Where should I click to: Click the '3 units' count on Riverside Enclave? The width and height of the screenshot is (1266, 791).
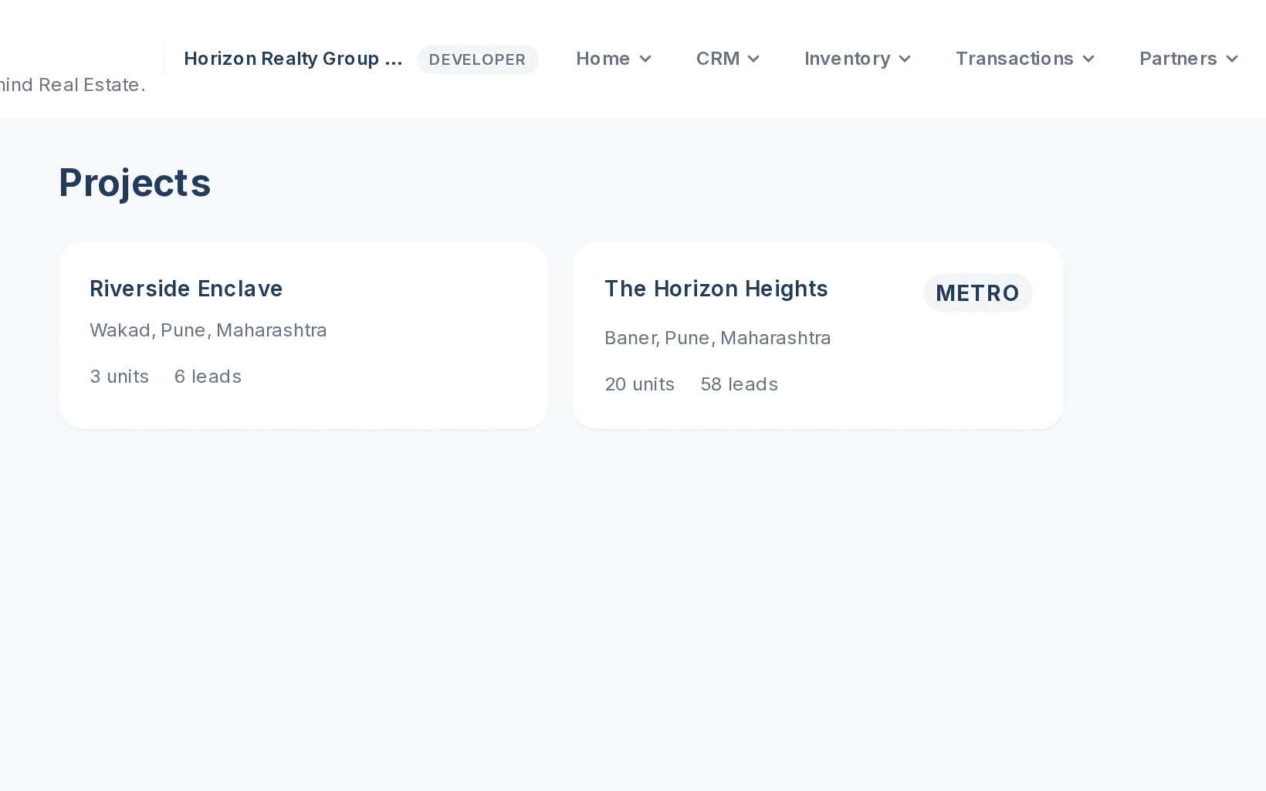(120, 377)
